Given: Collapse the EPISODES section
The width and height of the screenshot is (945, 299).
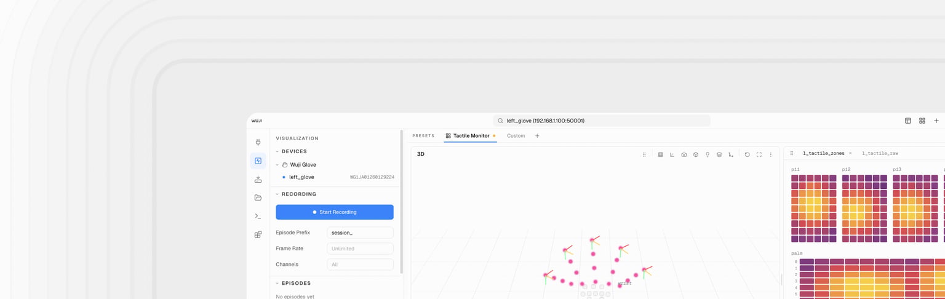Looking at the screenshot, I should (x=277, y=284).
